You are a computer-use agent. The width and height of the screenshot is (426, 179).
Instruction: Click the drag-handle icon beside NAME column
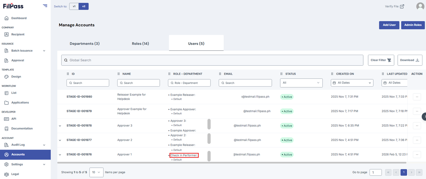pyautogui.click(x=119, y=74)
